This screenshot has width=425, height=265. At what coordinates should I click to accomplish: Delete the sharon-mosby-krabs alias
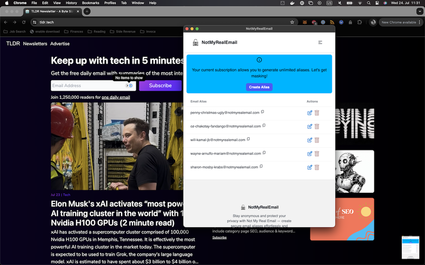[x=317, y=167]
